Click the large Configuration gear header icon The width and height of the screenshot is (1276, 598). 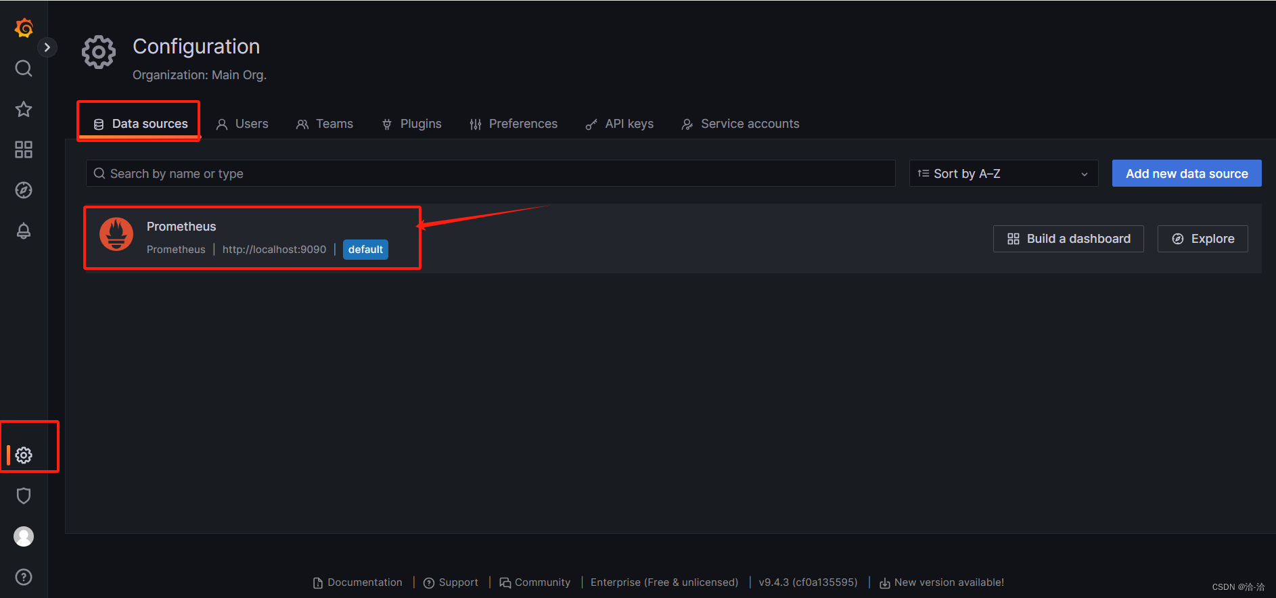[99, 52]
